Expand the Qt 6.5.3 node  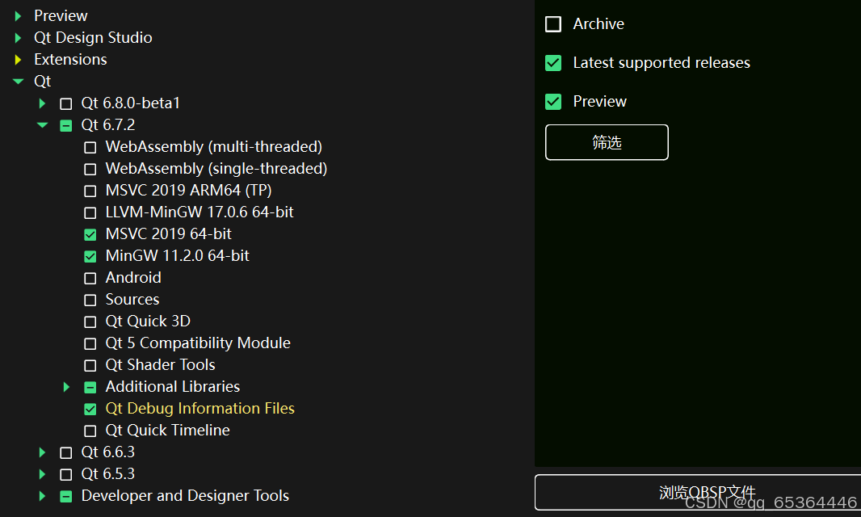(x=42, y=474)
